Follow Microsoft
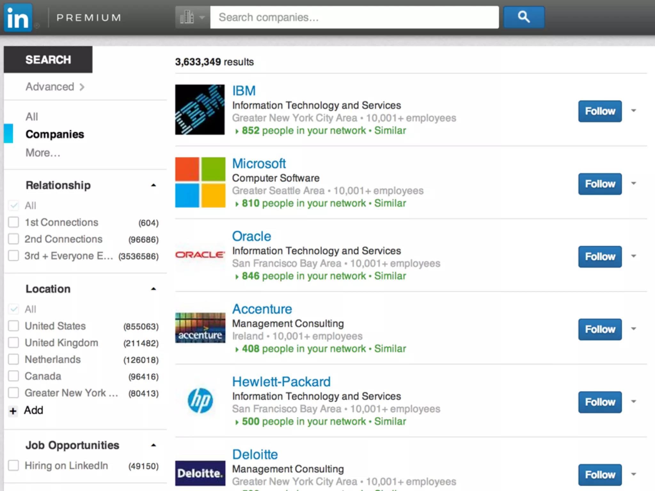 click(x=600, y=184)
